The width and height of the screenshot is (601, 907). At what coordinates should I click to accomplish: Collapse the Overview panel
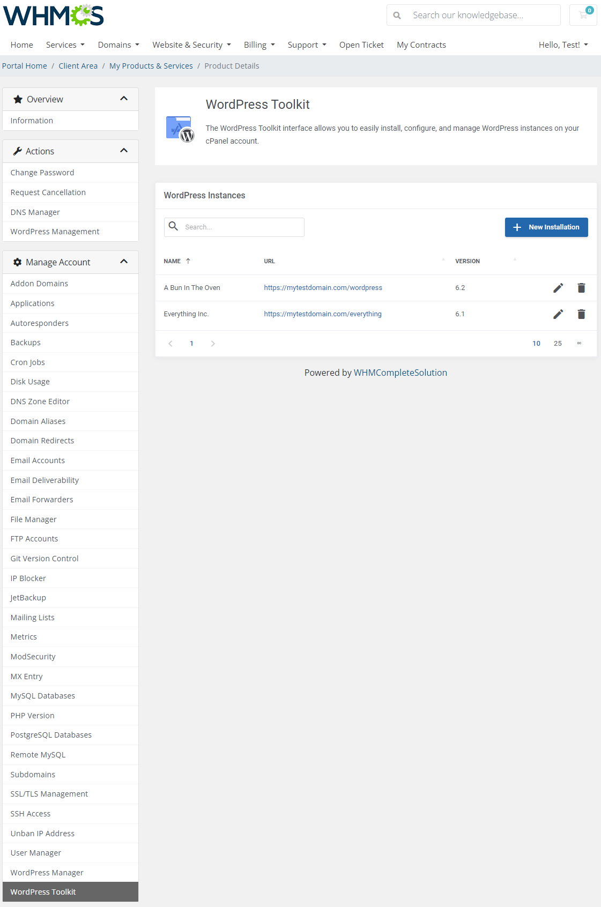click(124, 99)
